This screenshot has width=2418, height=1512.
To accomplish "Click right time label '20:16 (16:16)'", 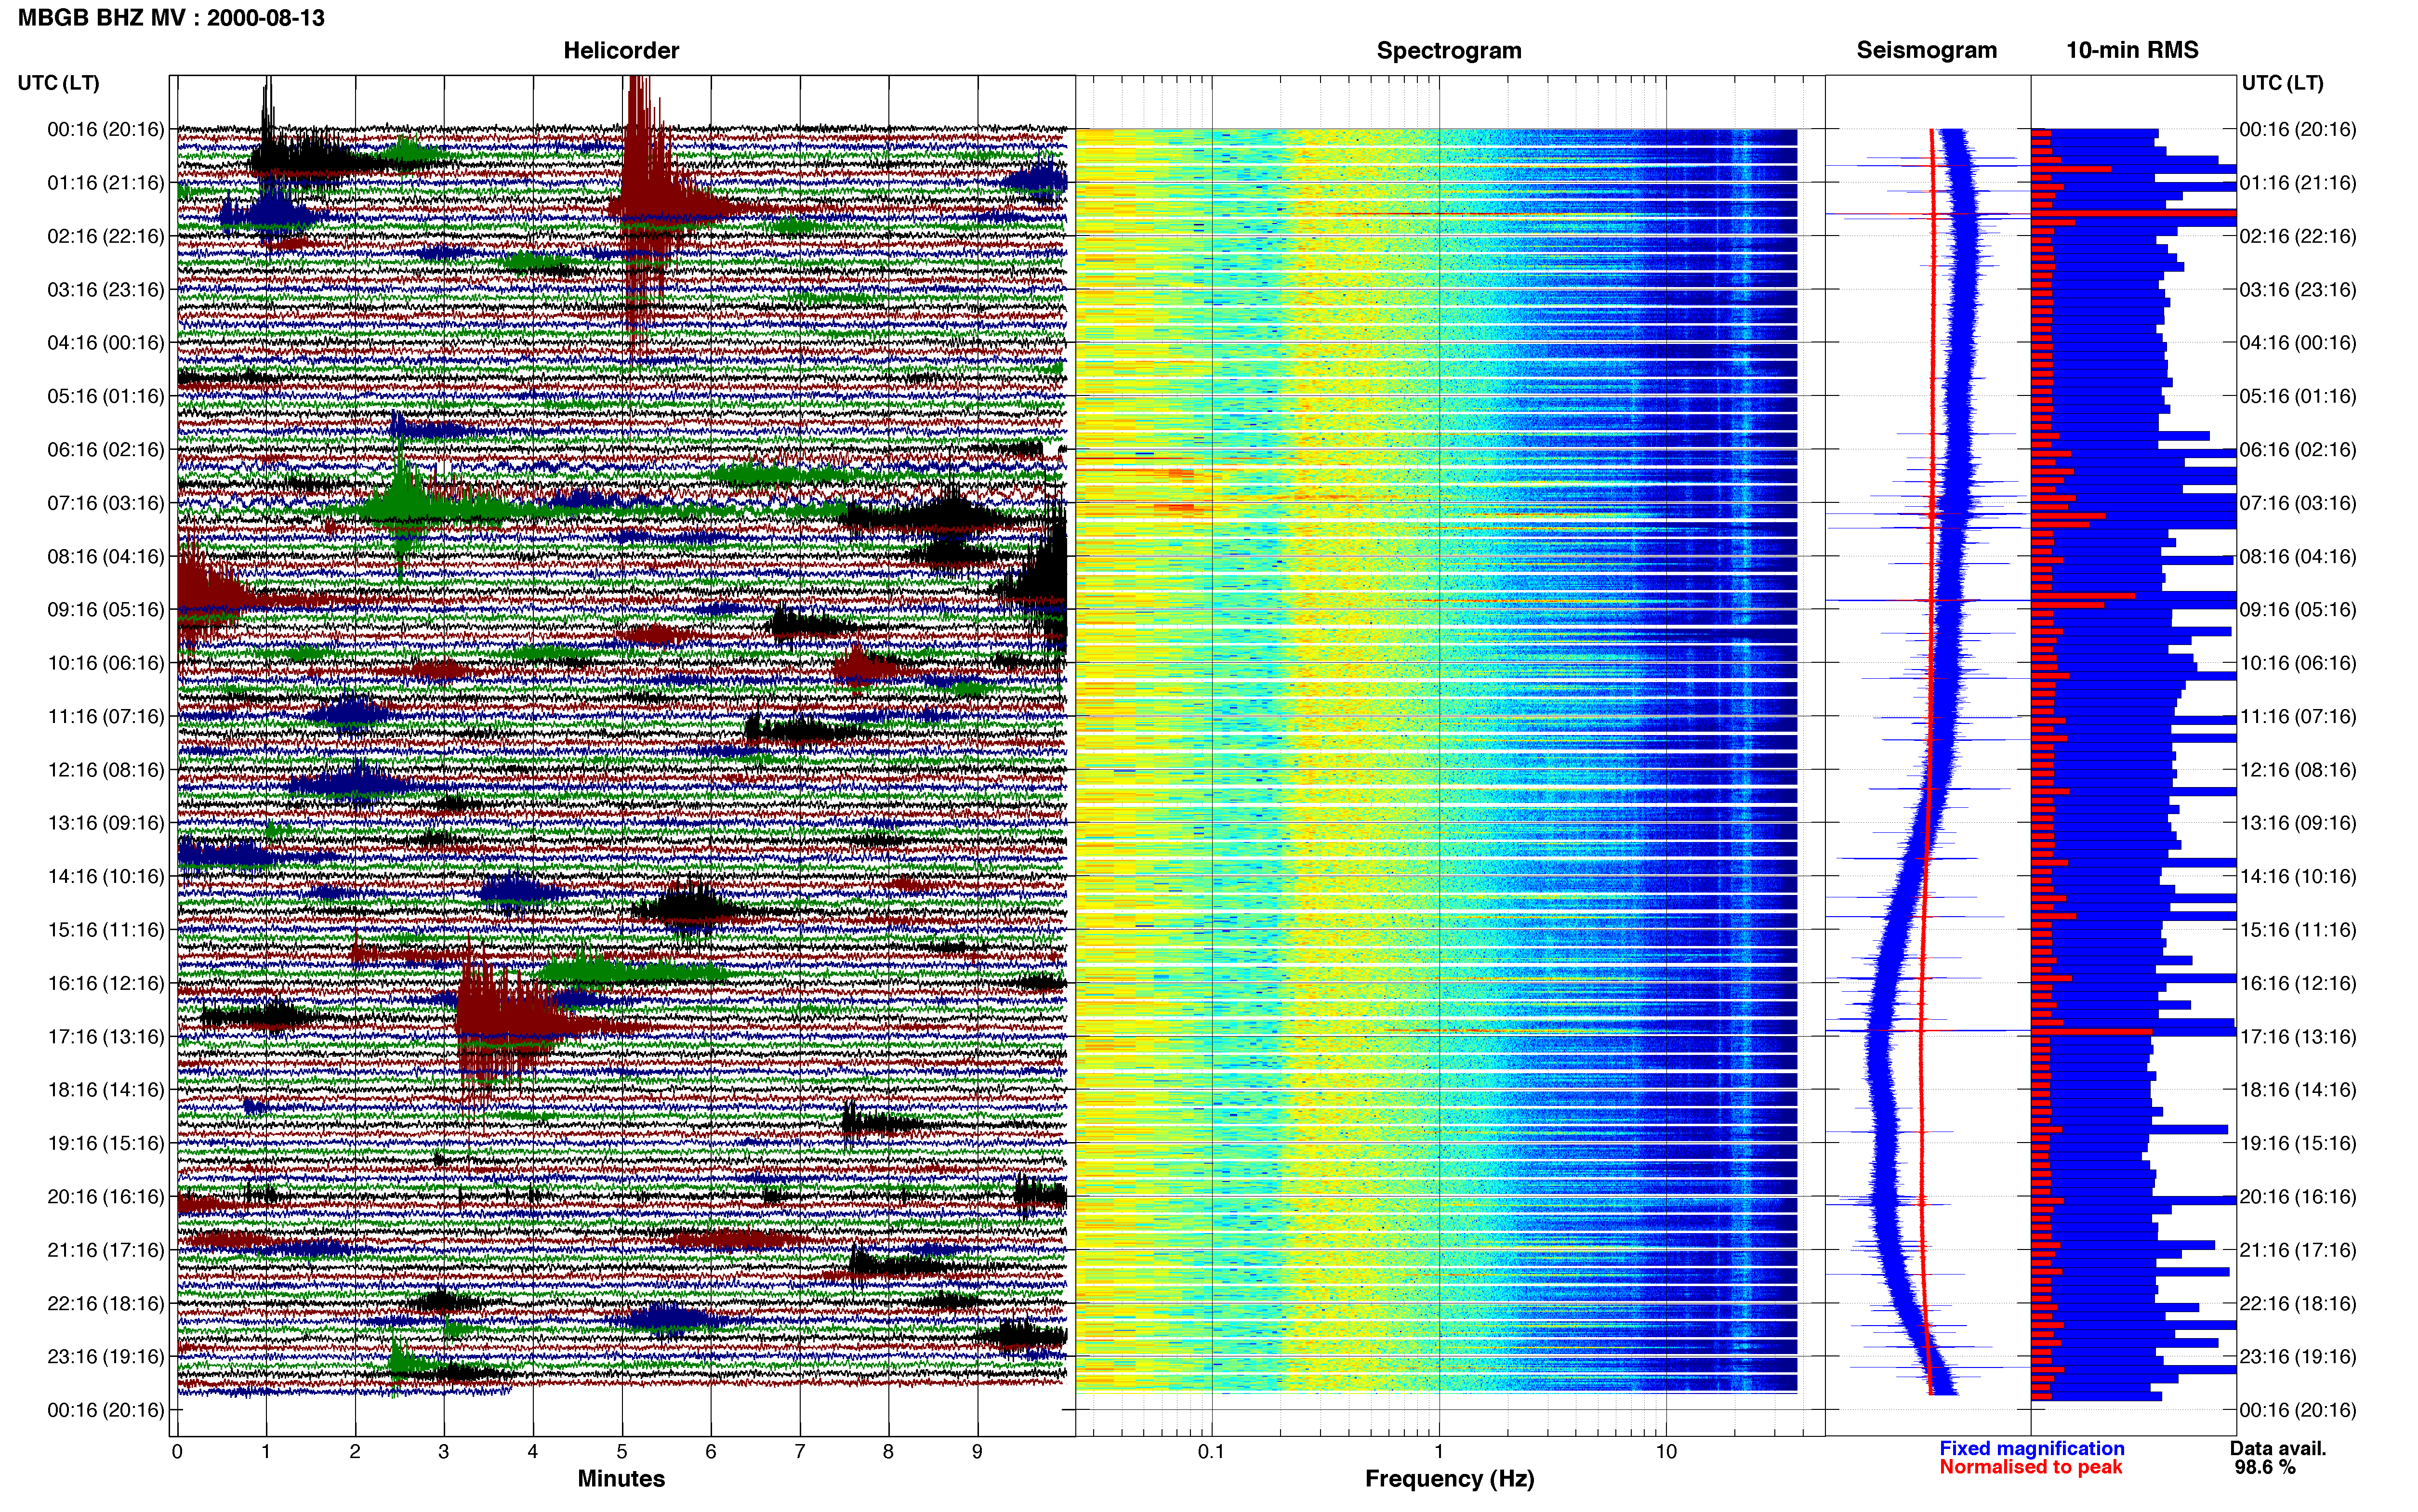I will pos(2298,1197).
